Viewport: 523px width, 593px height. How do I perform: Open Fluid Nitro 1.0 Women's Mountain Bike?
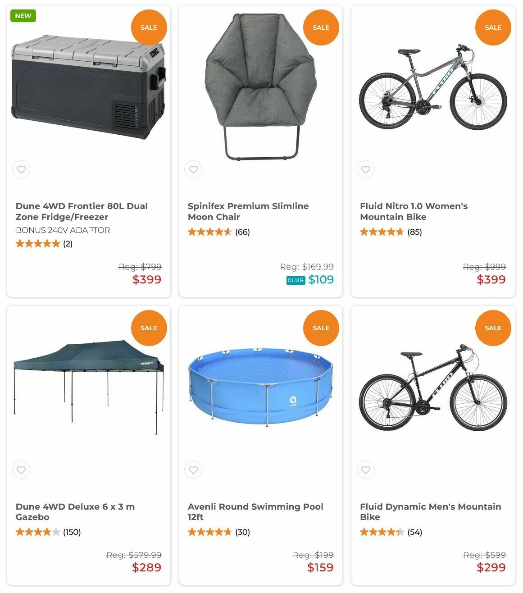(x=414, y=211)
